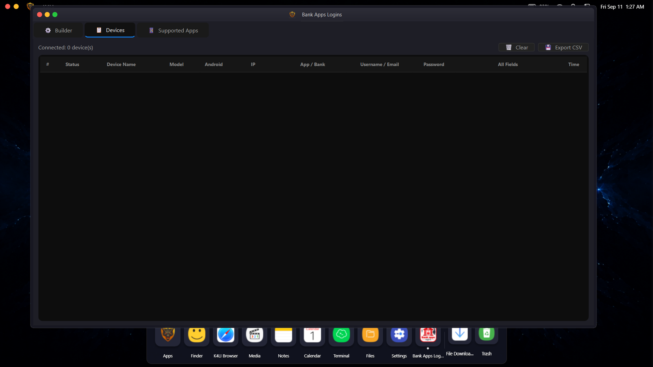The width and height of the screenshot is (653, 367).
Task: Click the All Fields column header
Action: pyautogui.click(x=508, y=64)
